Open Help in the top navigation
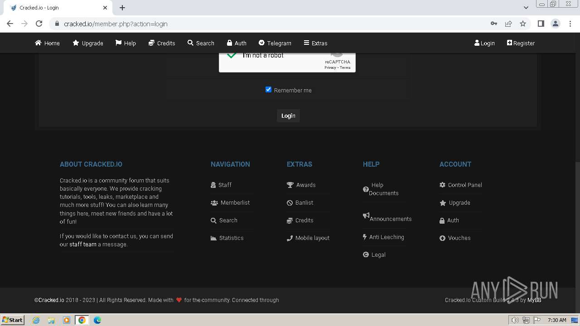The height and width of the screenshot is (326, 580). (126, 43)
